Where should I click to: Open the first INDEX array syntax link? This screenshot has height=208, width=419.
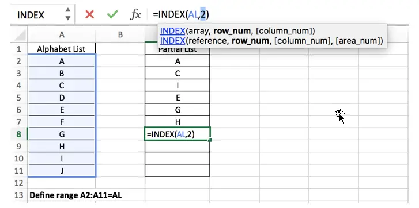point(173,31)
